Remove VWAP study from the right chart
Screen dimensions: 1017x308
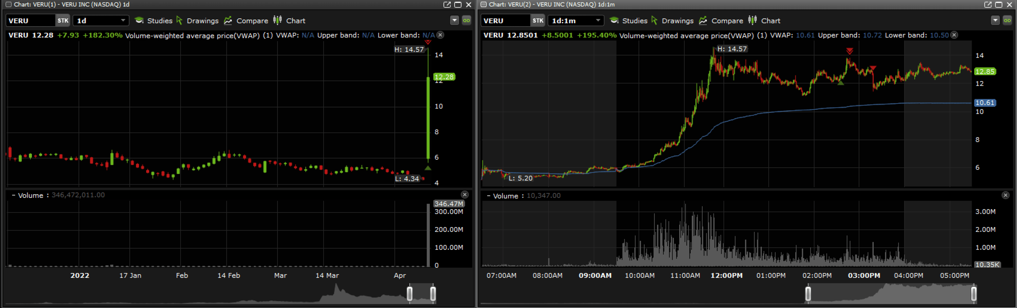pyautogui.click(x=954, y=35)
